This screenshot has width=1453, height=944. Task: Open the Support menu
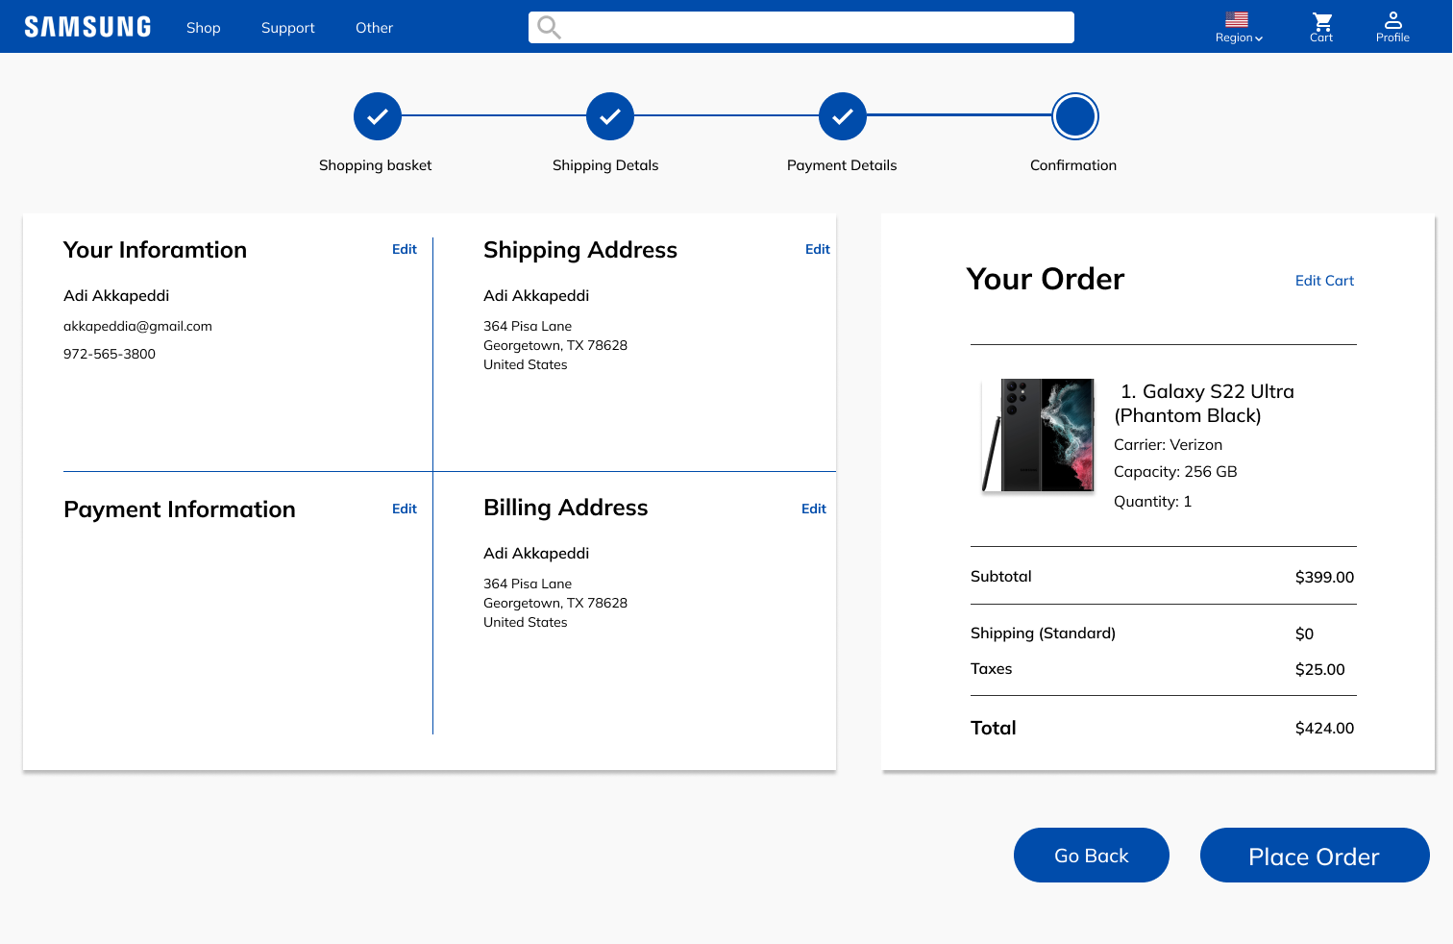pyautogui.click(x=288, y=28)
